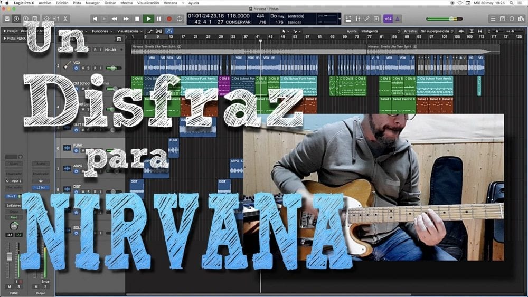Select the VOX track guitar icon
This screenshot has height=297, width=528.
pyautogui.click(x=67, y=65)
